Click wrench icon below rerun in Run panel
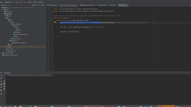This screenshot has width=191, height=107. (1, 78)
